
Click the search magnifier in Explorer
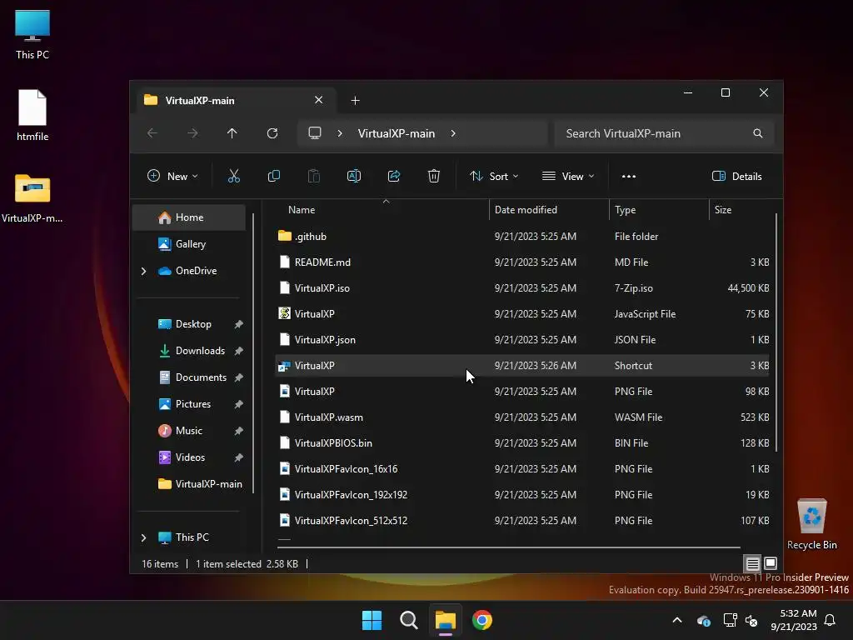point(758,133)
